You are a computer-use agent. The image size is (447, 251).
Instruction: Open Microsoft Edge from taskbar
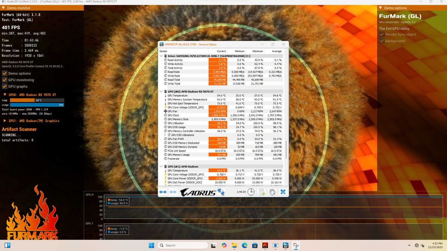click(x=245, y=245)
